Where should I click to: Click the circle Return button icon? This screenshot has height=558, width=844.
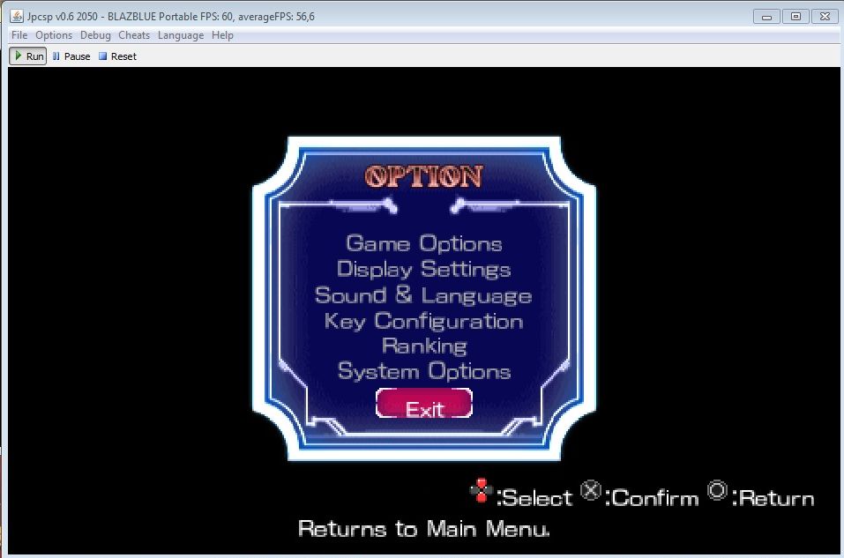[x=717, y=490]
